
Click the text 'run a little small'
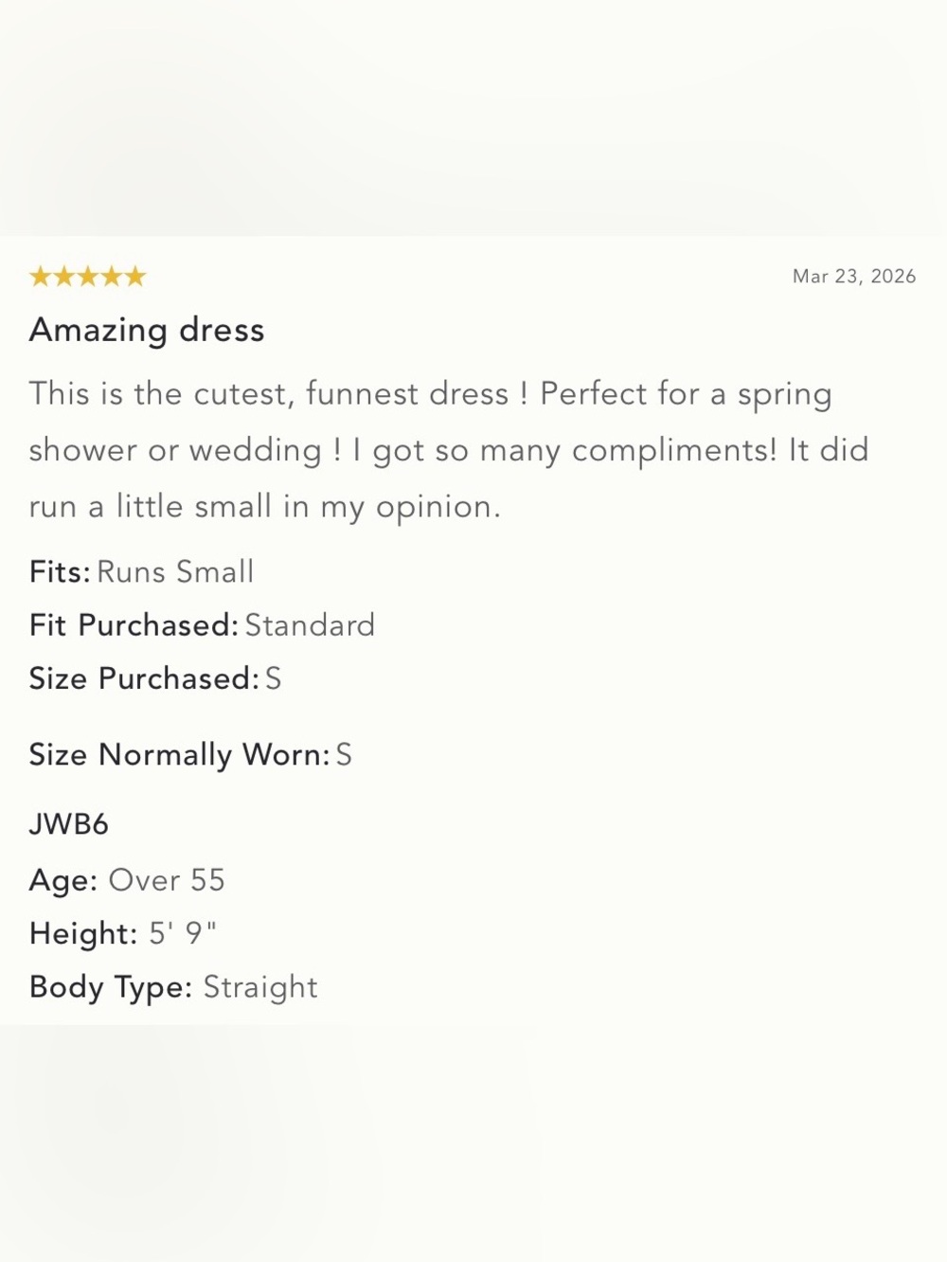coord(151,506)
